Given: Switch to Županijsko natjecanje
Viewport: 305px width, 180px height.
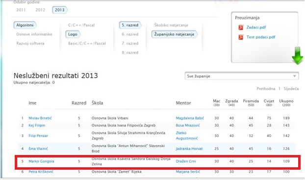Looking at the screenshot, I should point(174,34).
